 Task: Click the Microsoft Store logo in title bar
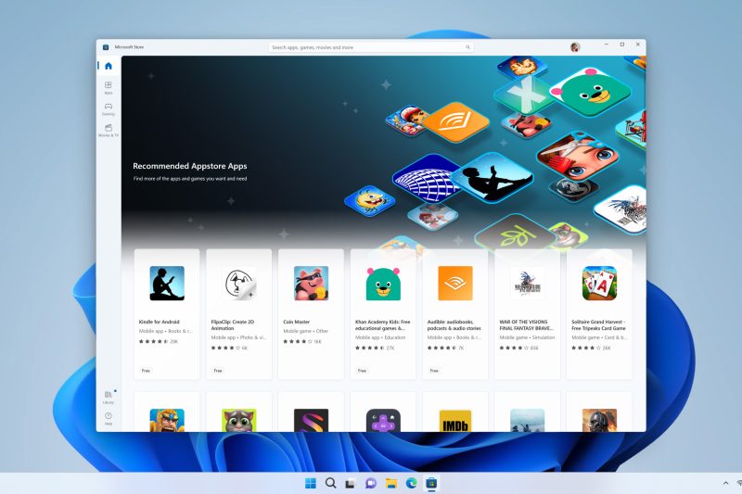(106, 46)
